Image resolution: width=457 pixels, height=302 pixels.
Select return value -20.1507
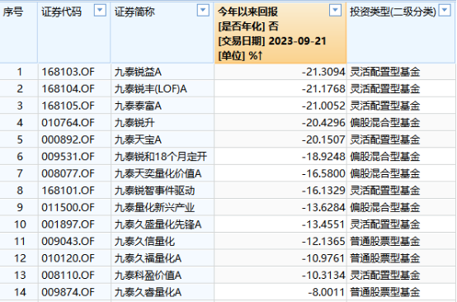point(323,139)
